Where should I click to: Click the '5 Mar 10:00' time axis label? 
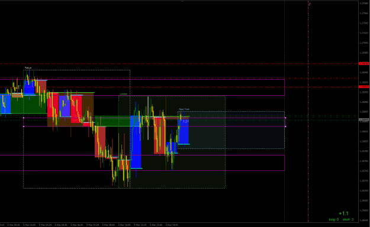pyautogui.click(x=124, y=225)
